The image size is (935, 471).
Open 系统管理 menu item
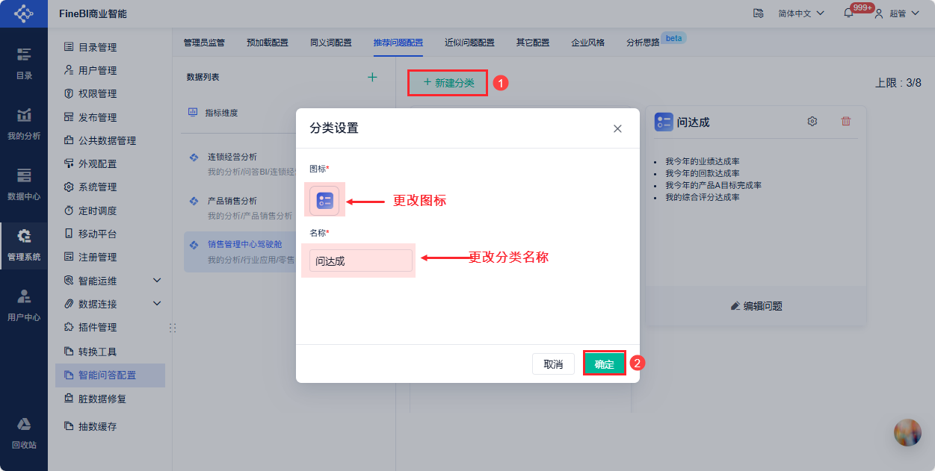(x=110, y=187)
